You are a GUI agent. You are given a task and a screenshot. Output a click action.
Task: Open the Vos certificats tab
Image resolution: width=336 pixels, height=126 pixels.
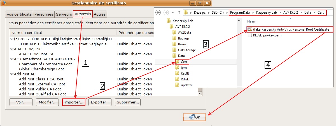(x=19, y=14)
